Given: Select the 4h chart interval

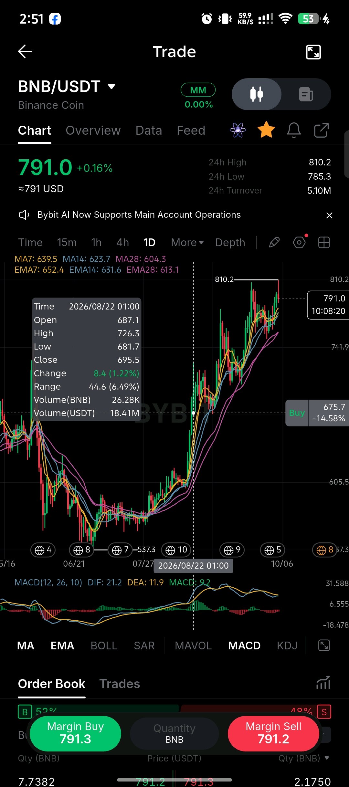Looking at the screenshot, I should click(122, 243).
